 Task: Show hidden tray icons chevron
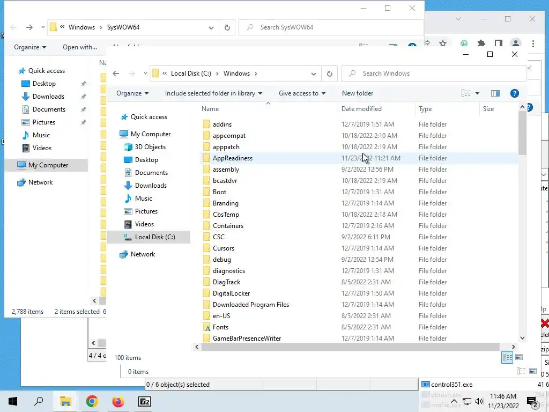(x=454, y=401)
